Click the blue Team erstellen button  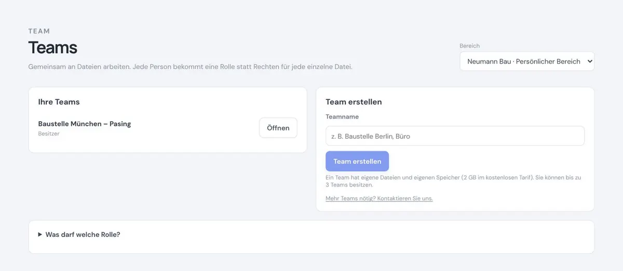(357, 161)
